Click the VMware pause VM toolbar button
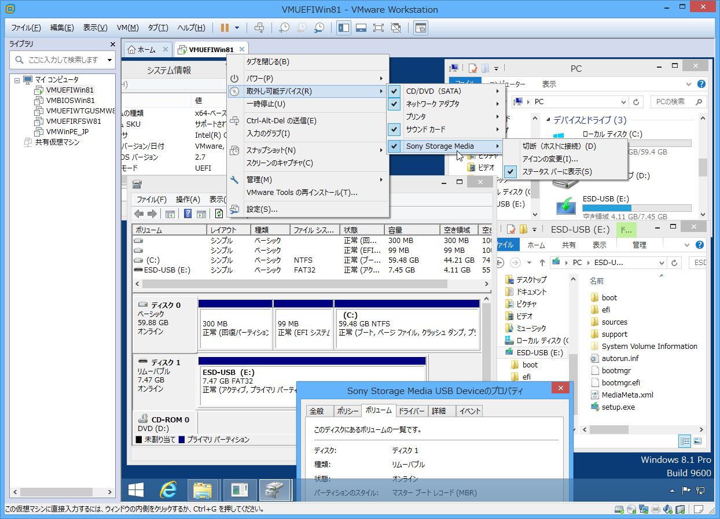The image size is (720, 519). tap(225, 28)
